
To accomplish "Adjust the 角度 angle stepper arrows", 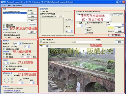I will [82, 25].
